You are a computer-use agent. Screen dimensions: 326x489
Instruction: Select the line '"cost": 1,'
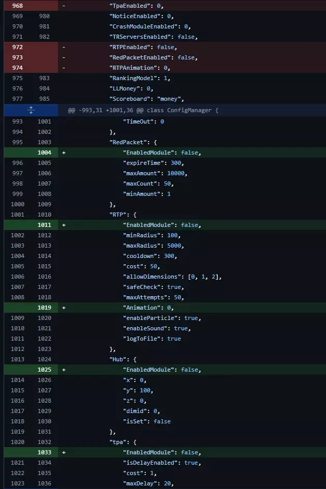[140, 473]
